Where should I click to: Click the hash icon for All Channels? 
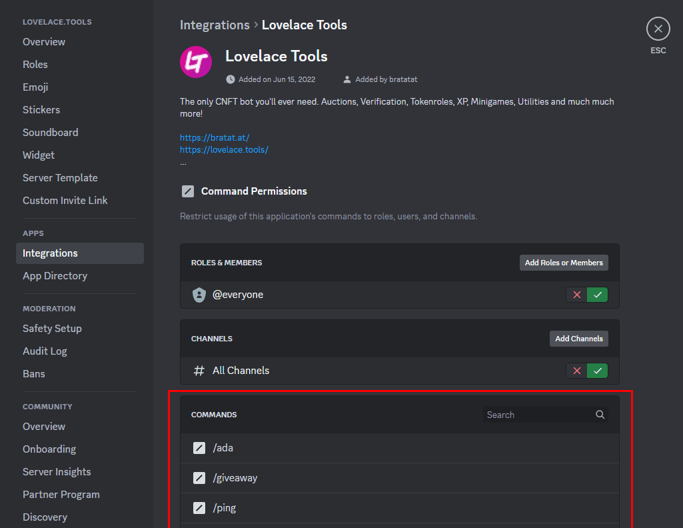[199, 371]
